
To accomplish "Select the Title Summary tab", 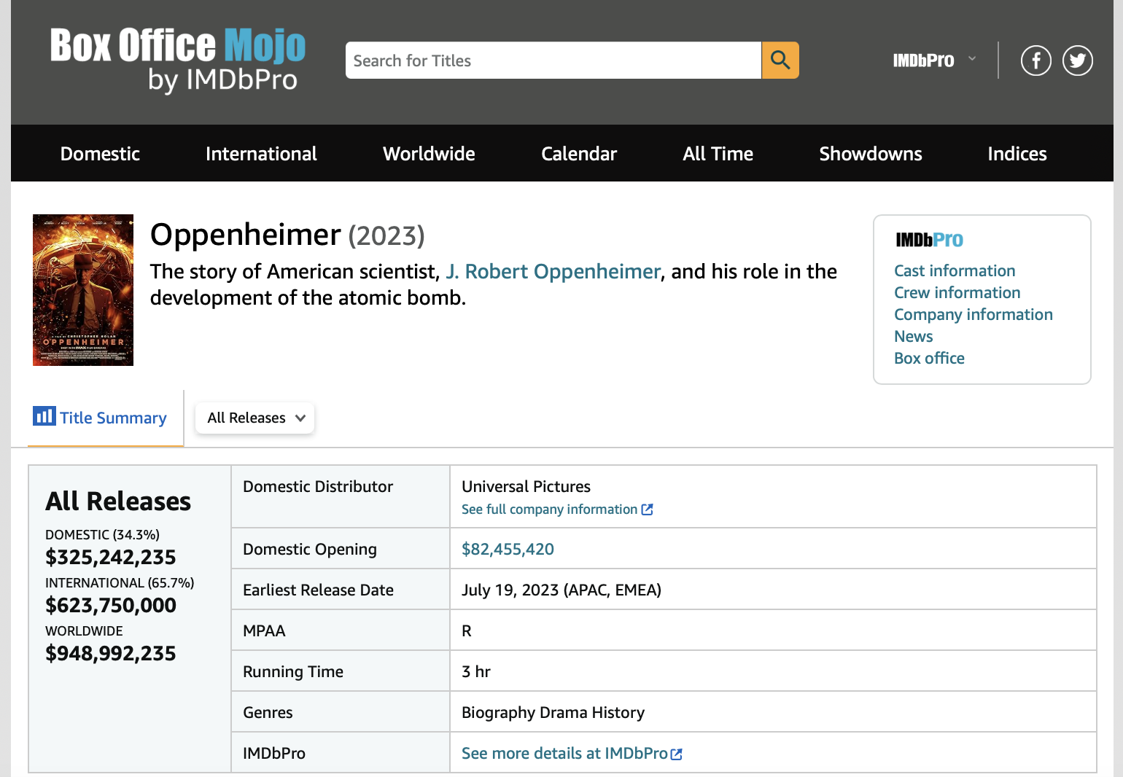I will 105,418.
